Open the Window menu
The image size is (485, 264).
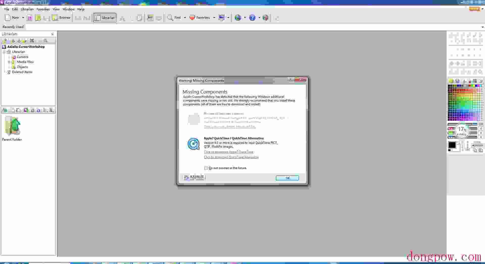pos(68,9)
